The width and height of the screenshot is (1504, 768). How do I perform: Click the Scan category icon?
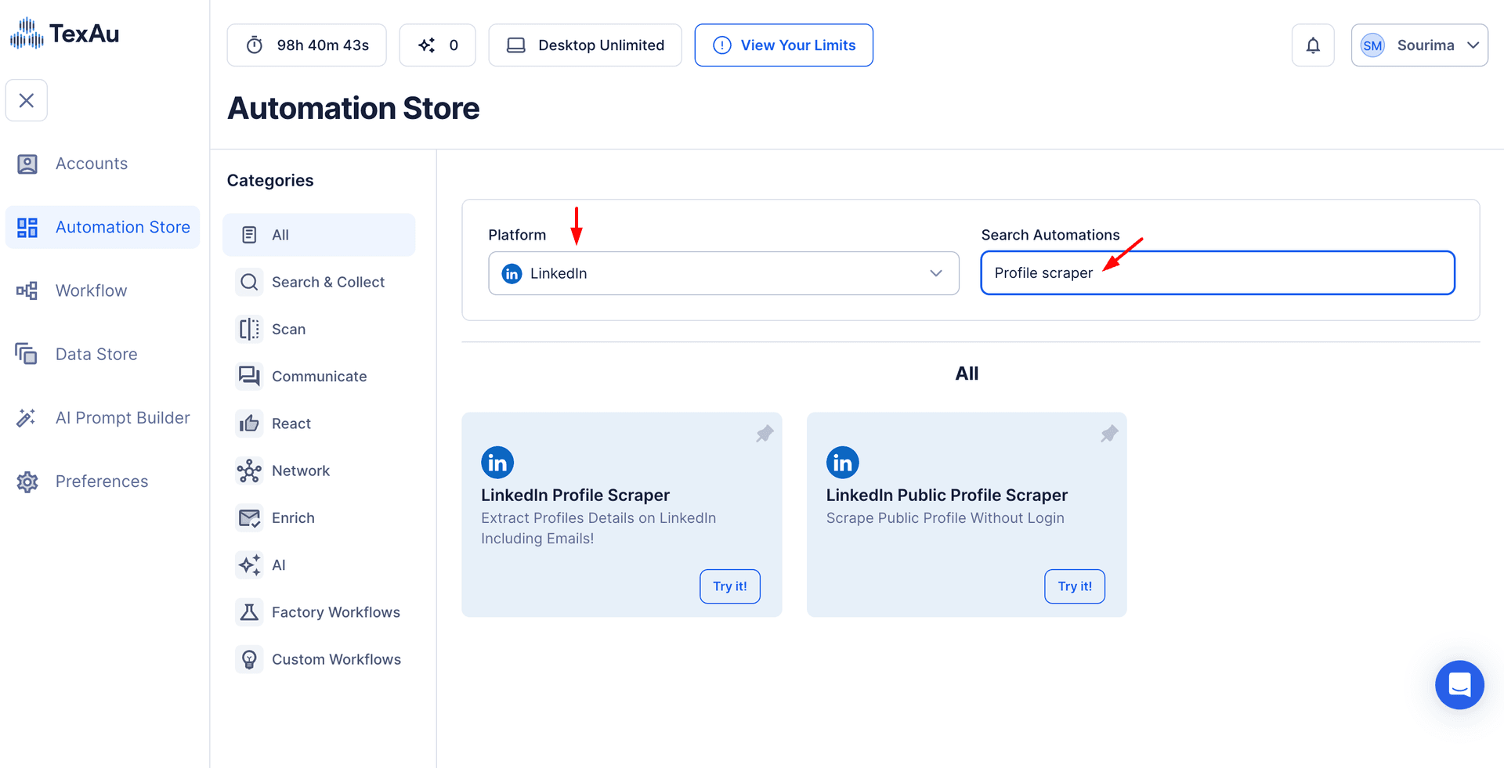[x=249, y=329]
